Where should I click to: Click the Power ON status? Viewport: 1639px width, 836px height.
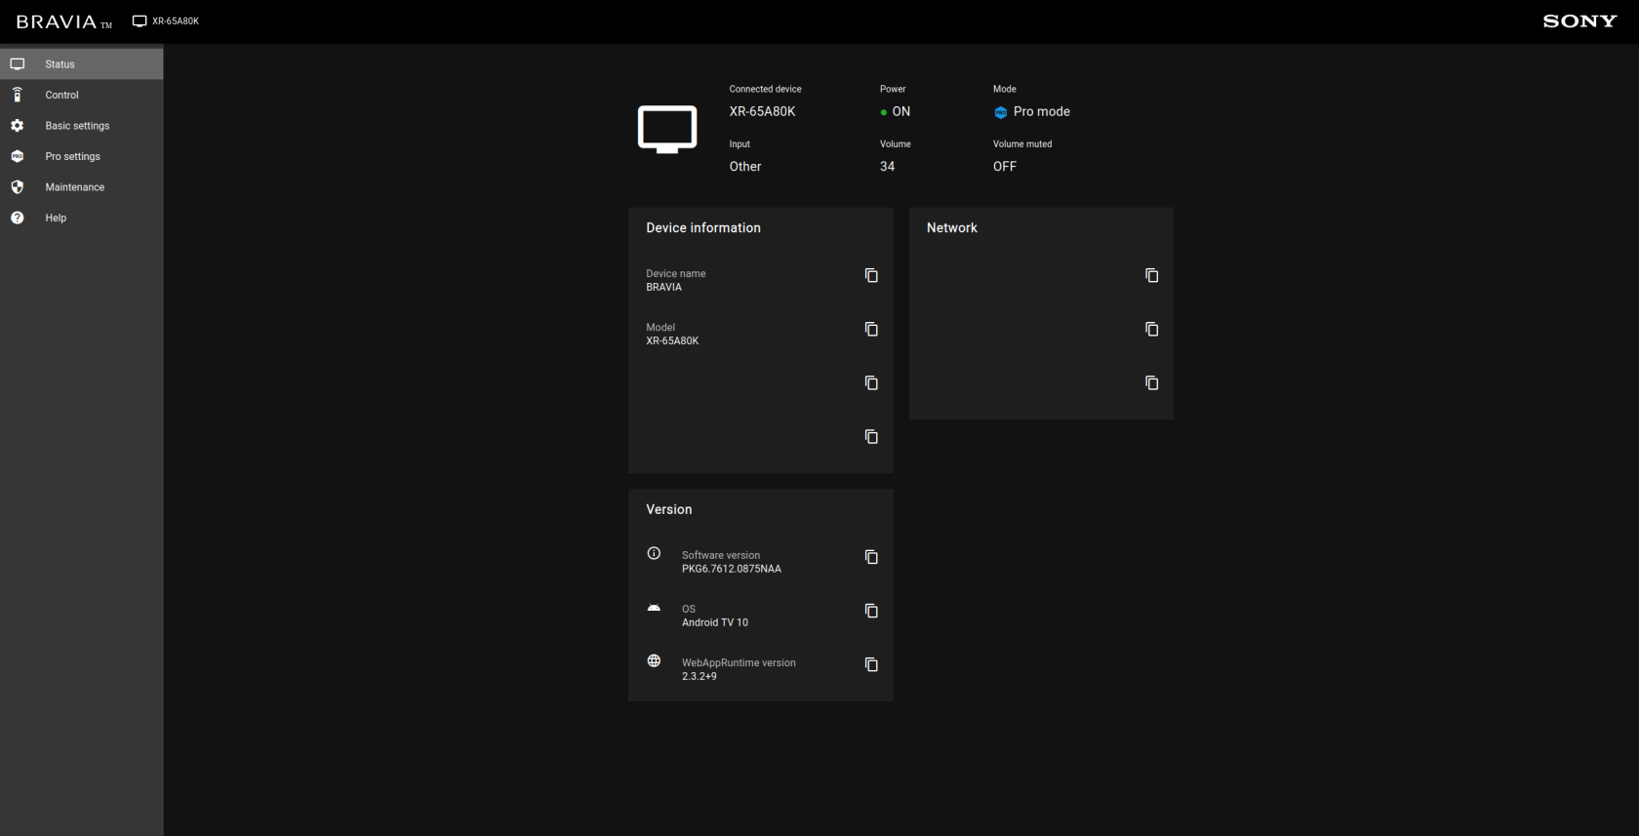click(x=895, y=111)
